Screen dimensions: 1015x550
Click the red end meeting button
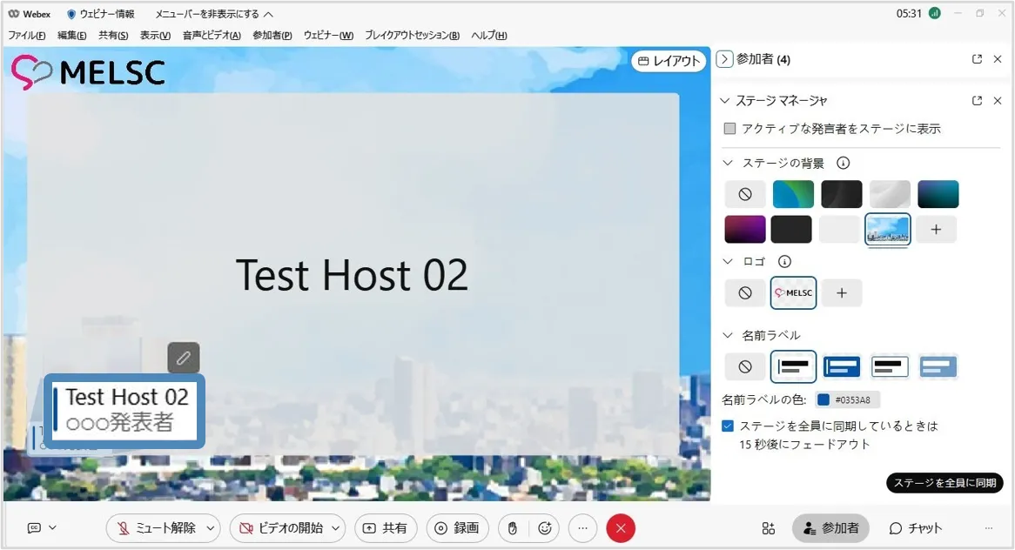621,528
